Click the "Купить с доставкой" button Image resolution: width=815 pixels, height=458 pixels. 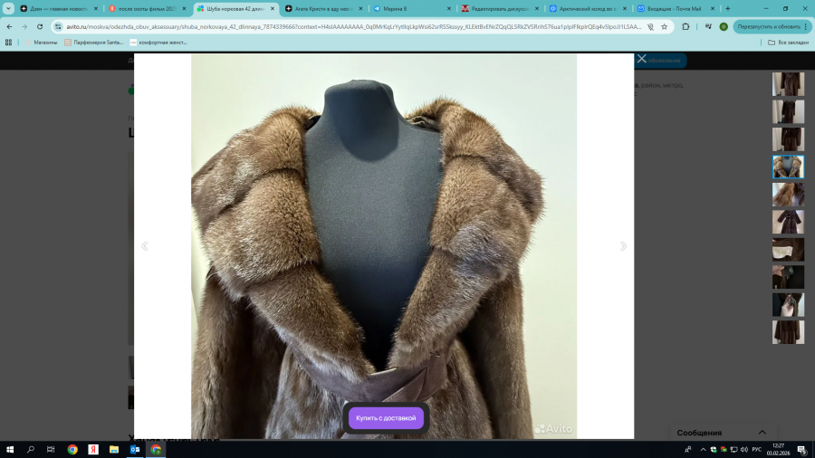386,418
